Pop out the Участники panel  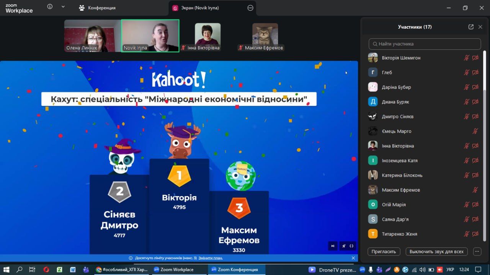(x=471, y=27)
